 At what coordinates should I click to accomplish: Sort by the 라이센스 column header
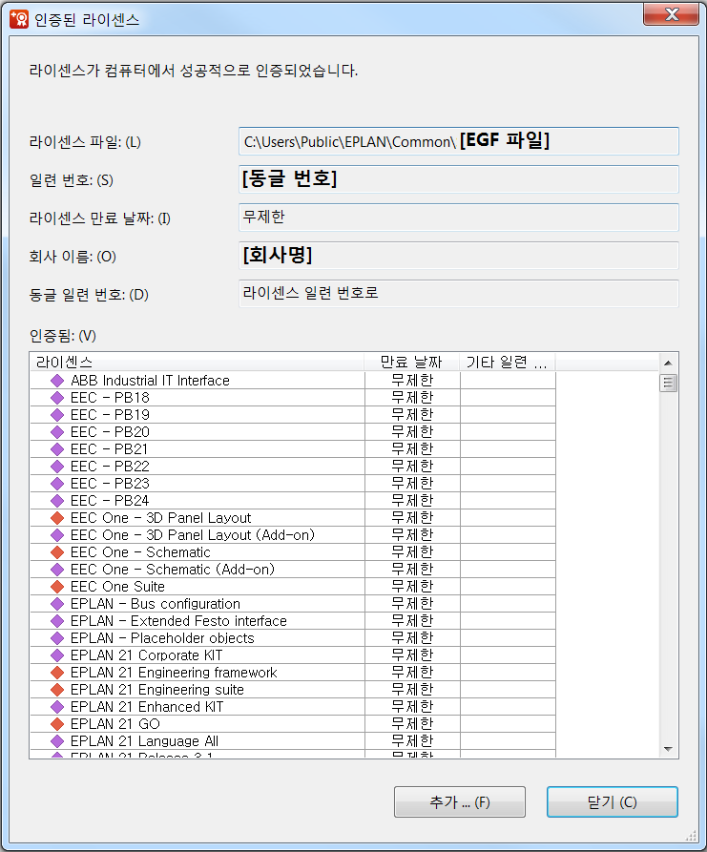point(197,362)
